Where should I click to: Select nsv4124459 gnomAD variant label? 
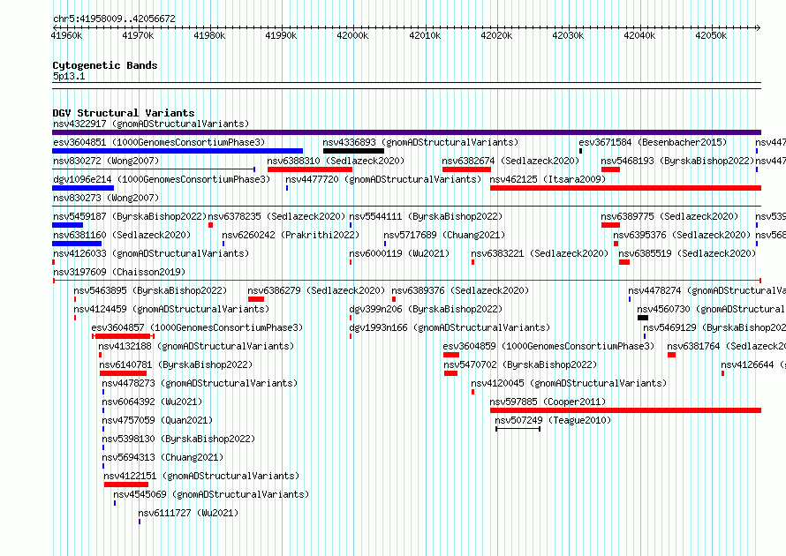[171, 309]
